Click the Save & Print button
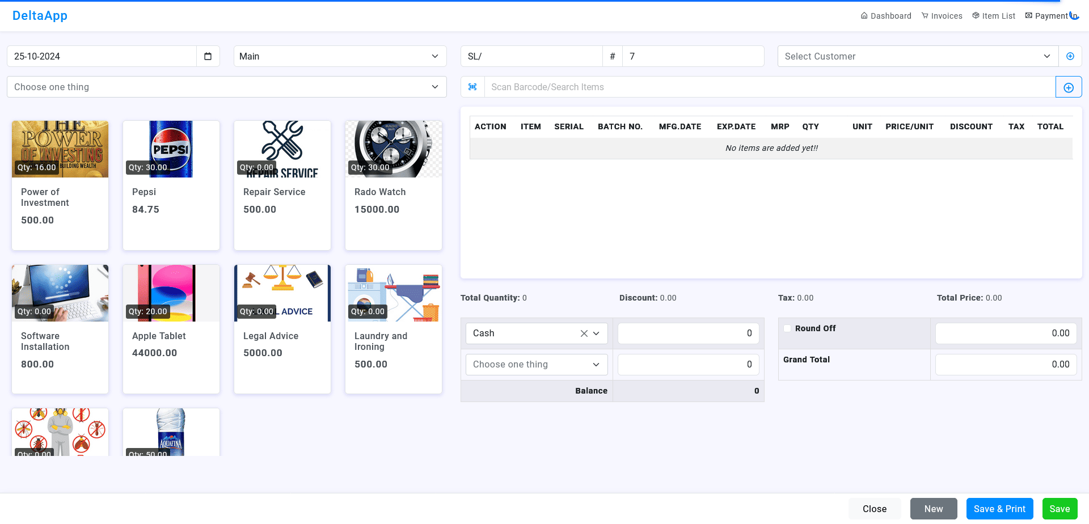Image resolution: width=1089 pixels, height=524 pixels. pyautogui.click(x=999, y=509)
